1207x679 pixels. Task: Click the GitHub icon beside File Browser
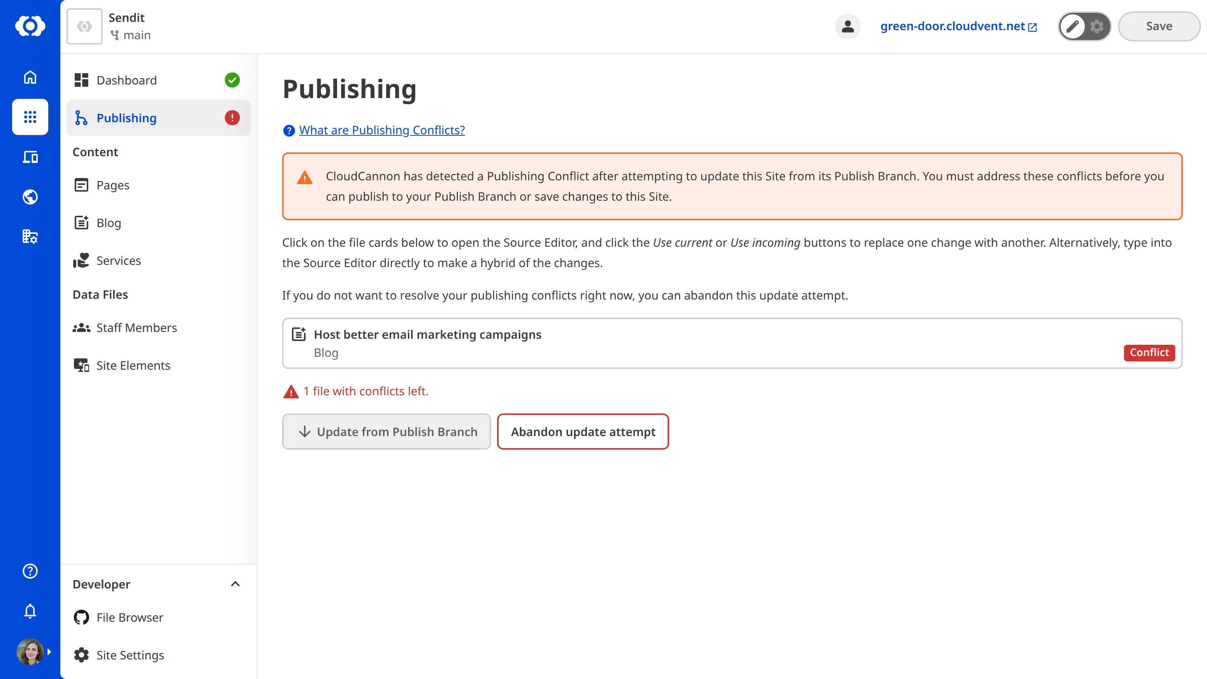(x=81, y=618)
